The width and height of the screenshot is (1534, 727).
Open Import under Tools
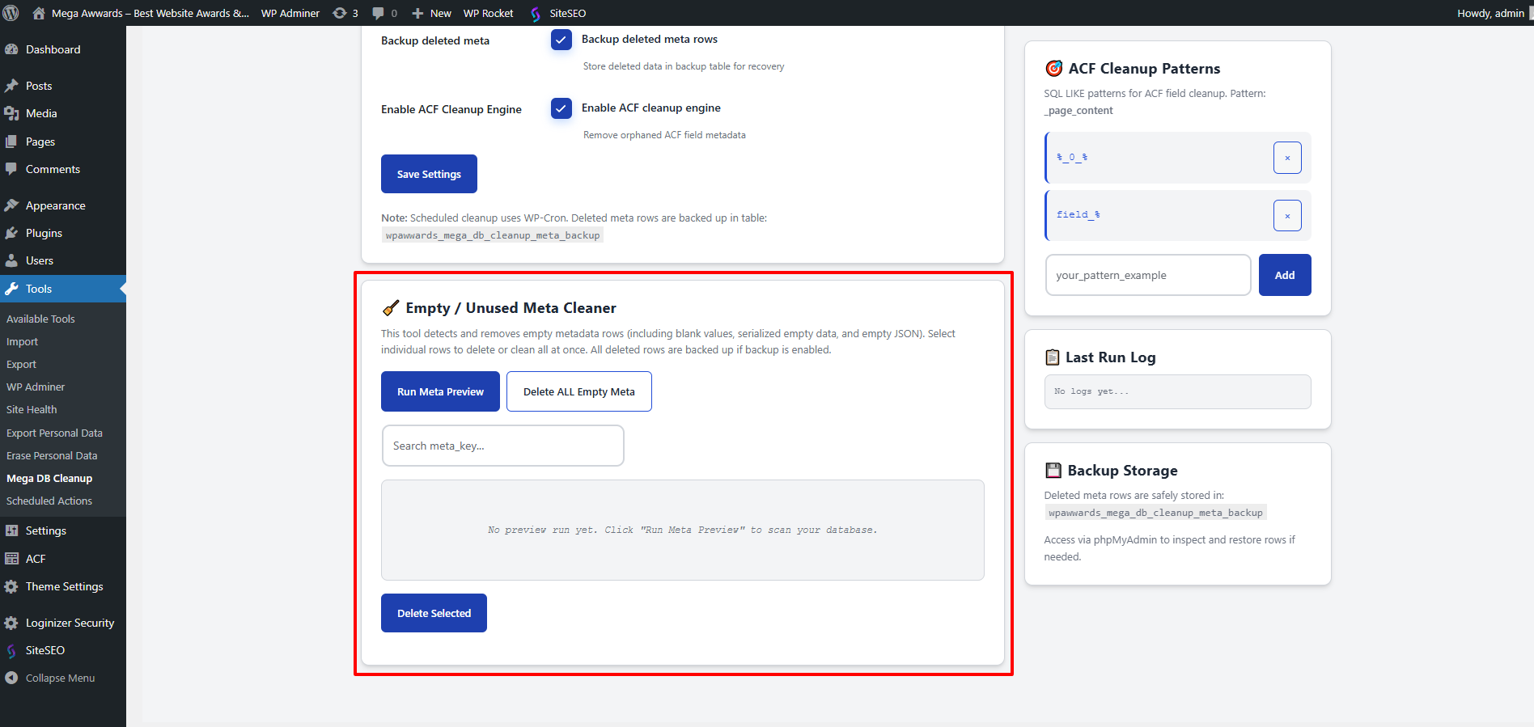23,341
